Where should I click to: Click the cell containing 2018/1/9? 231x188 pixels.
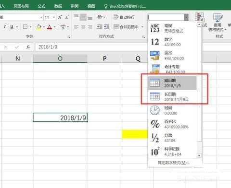(60, 117)
